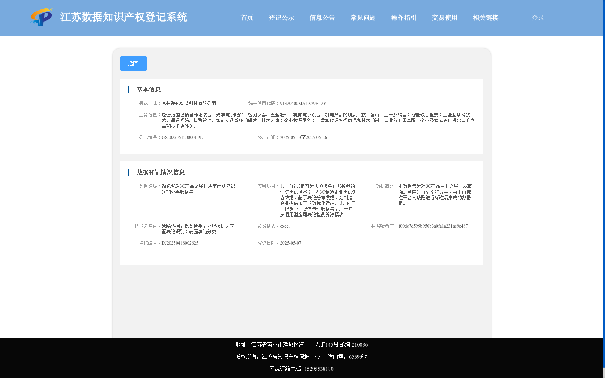605x378 pixels.
Task: Select hash value f00dc7d599b950b3a0fa1a231ae9c487
Action: pyautogui.click(x=433, y=226)
